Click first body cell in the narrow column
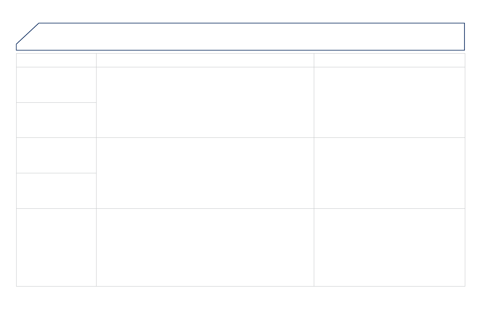 pos(56,85)
